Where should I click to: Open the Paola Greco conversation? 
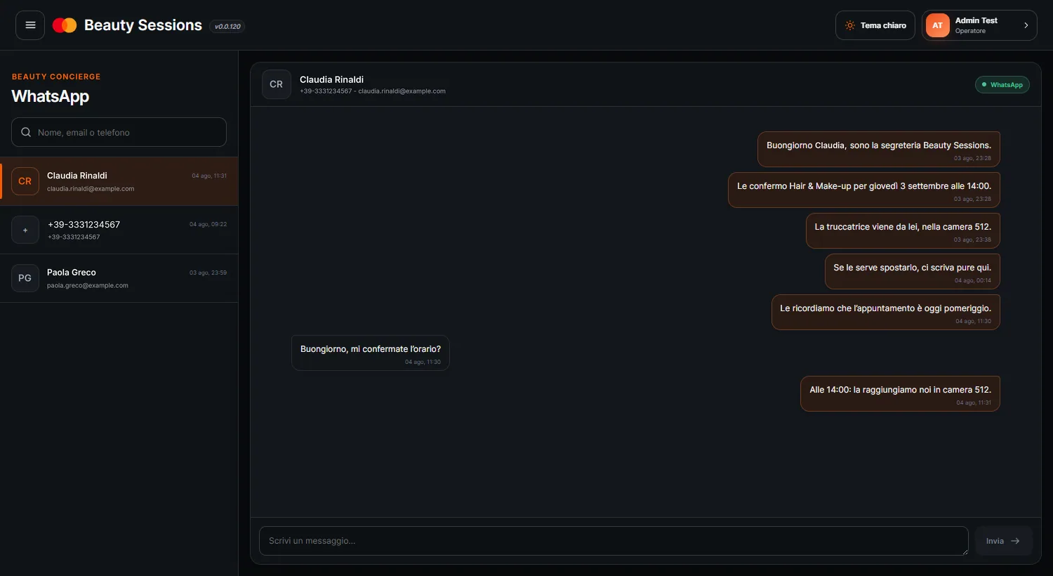pyautogui.click(x=119, y=278)
